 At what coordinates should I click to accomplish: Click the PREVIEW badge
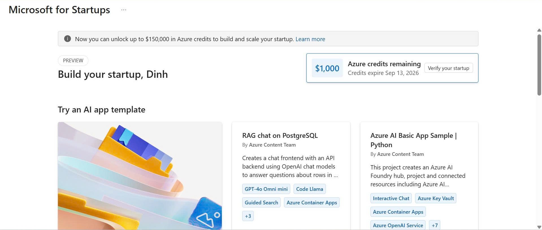73,61
